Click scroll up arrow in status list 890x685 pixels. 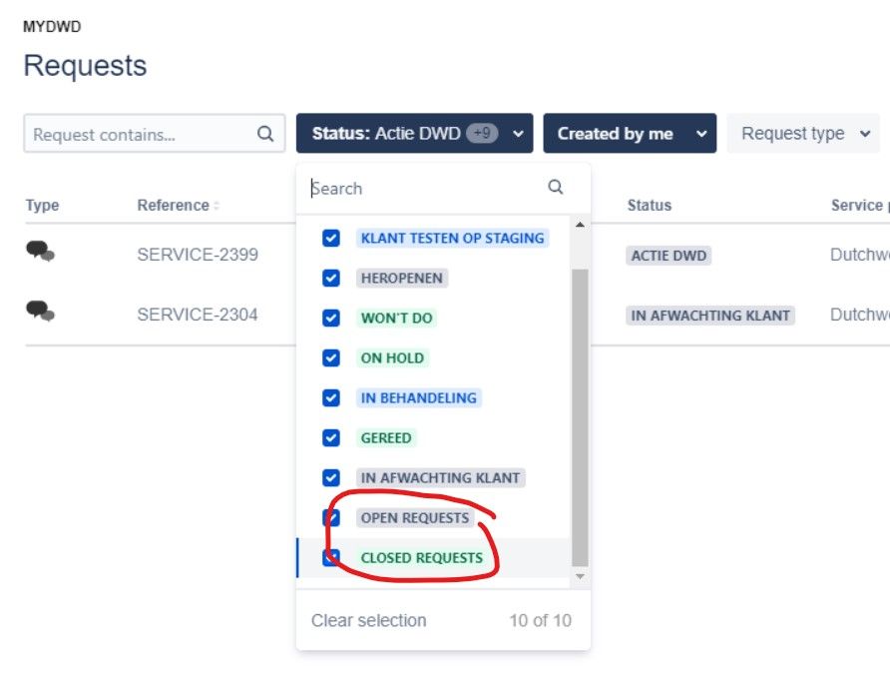(580, 225)
